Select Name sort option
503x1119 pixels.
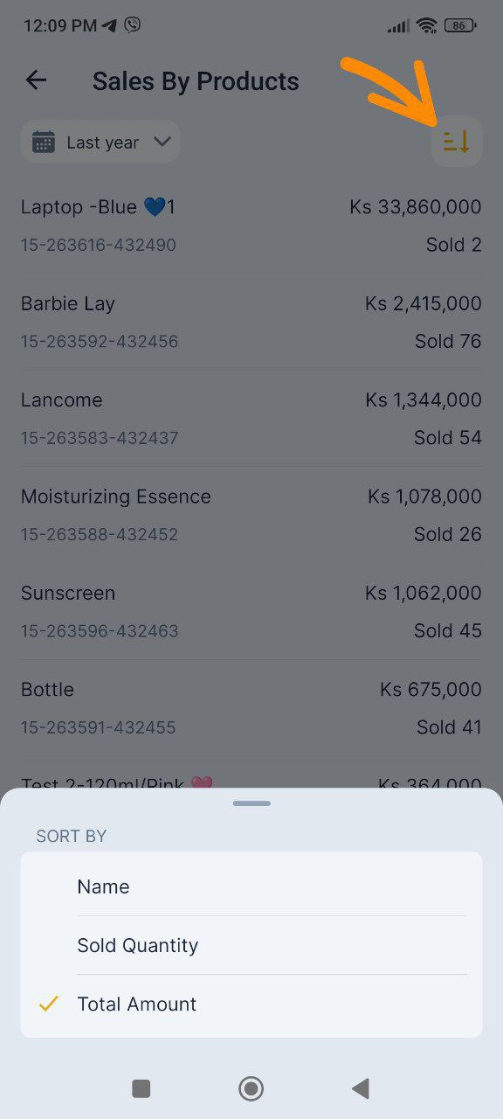pos(251,886)
